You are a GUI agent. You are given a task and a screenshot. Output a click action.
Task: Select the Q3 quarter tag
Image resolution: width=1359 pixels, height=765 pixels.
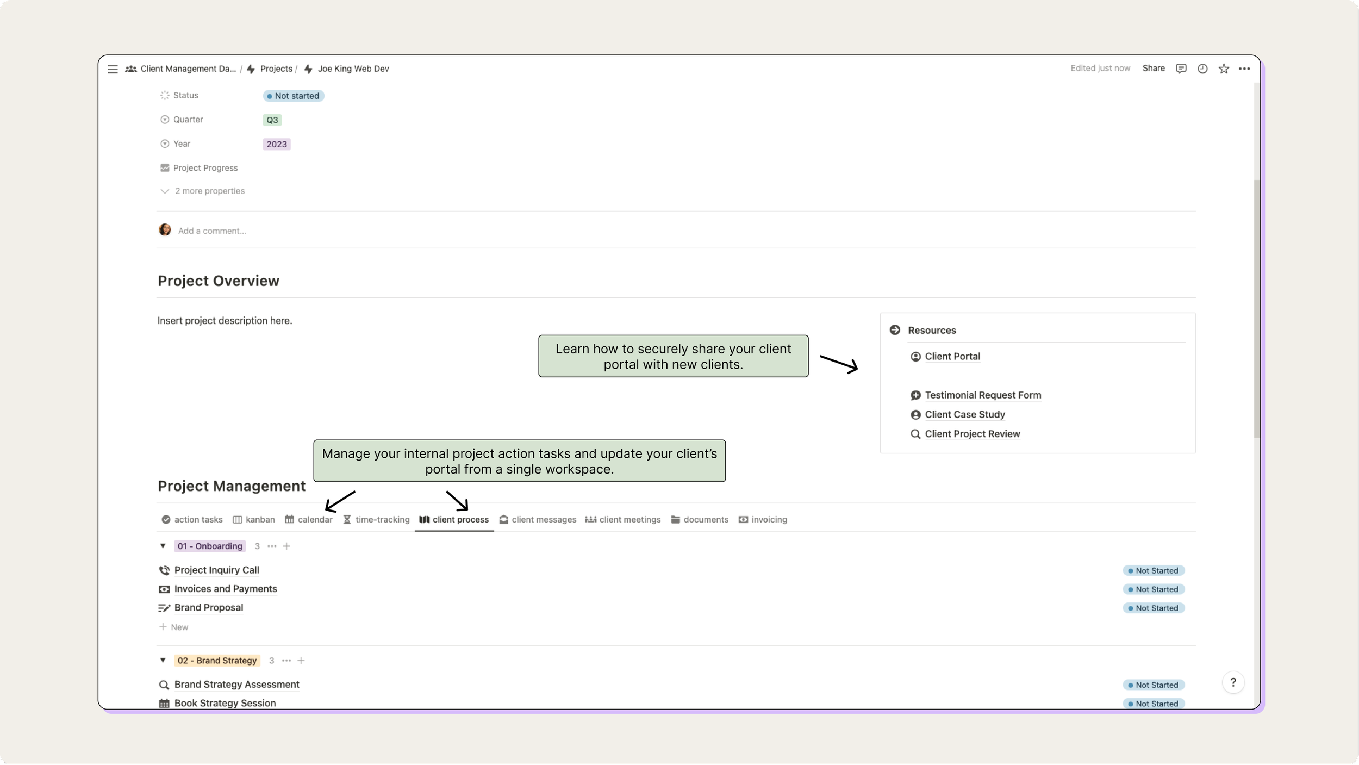click(x=272, y=119)
